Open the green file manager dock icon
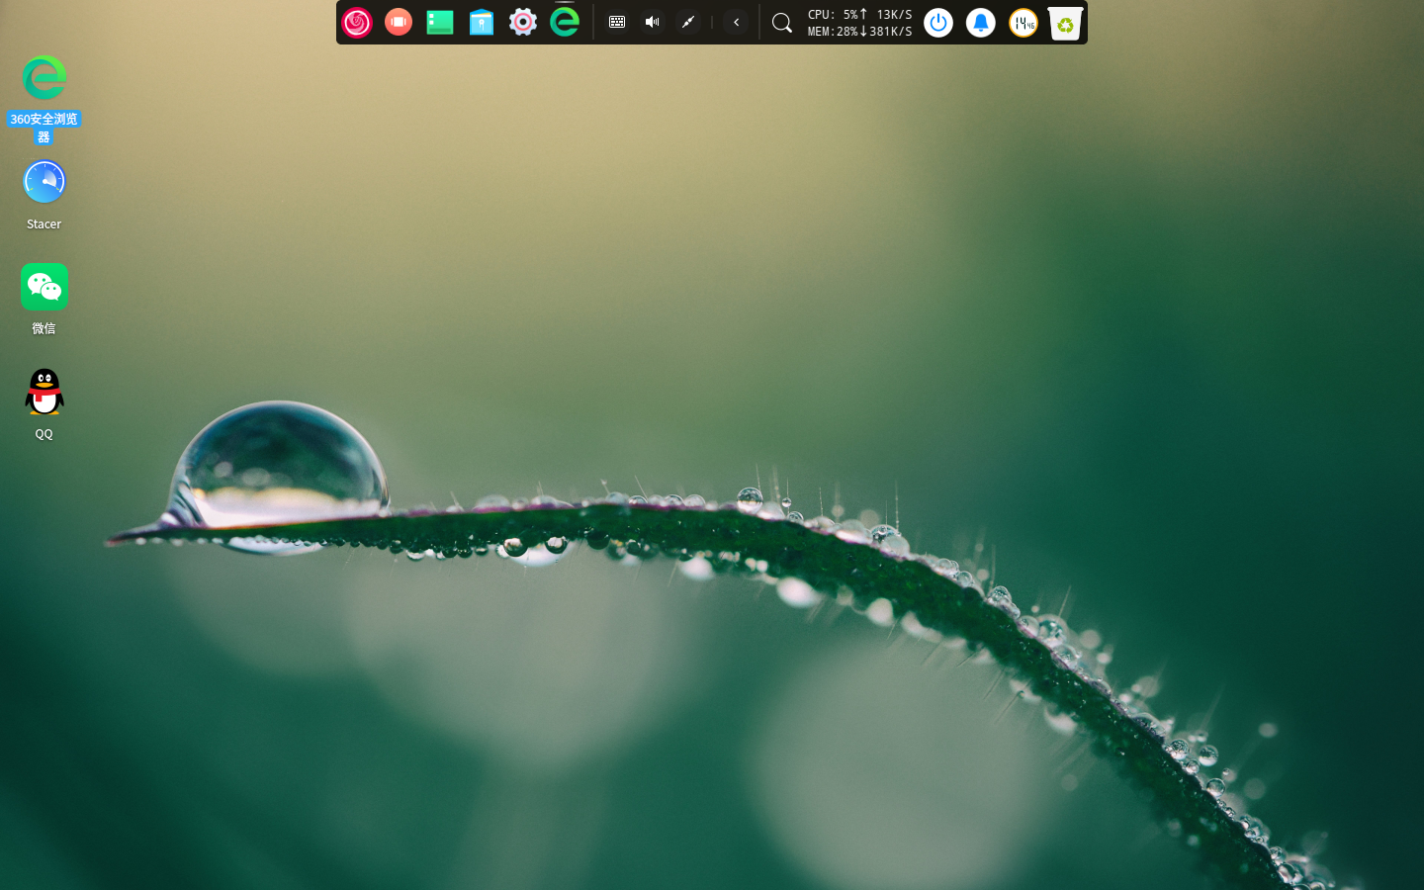The height and width of the screenshot is (890, 1424). 440,22
